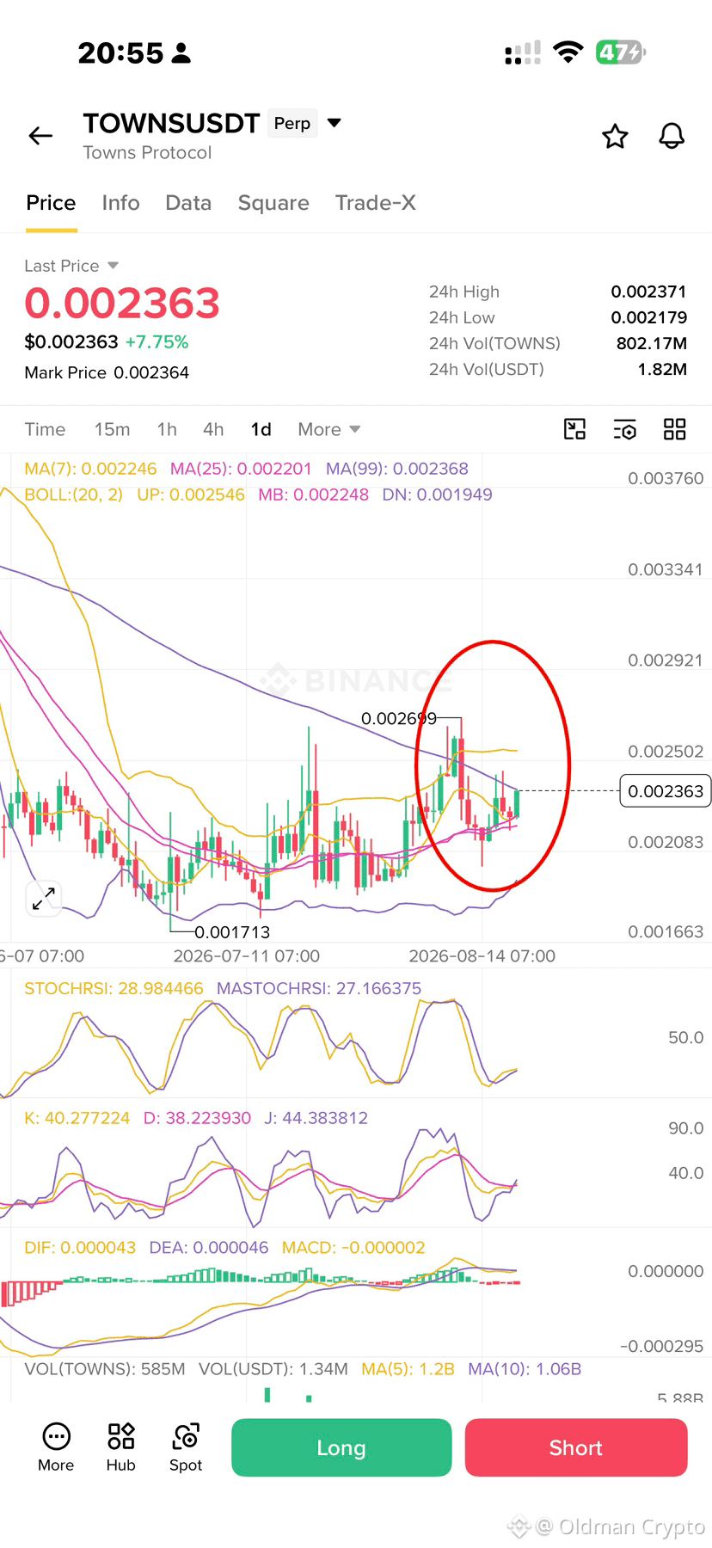712x1548 pixels.
Task: Tap the MA(25): 0.002201 indicator label
Action: [241, 469]
